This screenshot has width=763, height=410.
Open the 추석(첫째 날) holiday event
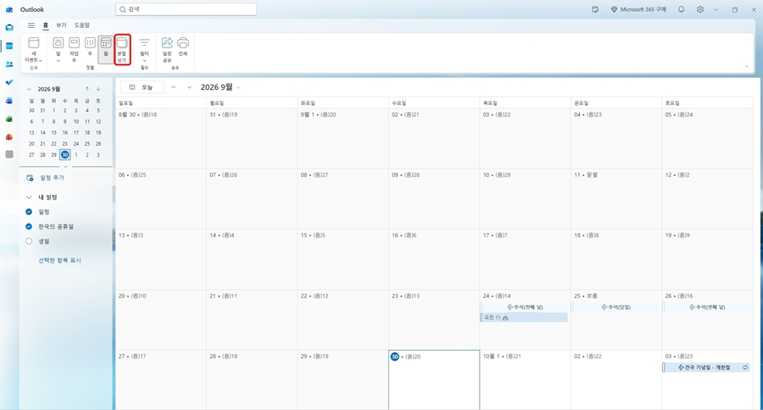coord(524,307)
